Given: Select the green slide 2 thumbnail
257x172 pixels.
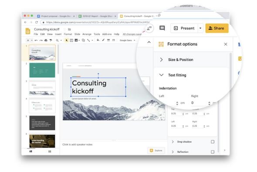Looking at the screenshot, I should pyautogui.click(x=42, y=70).
